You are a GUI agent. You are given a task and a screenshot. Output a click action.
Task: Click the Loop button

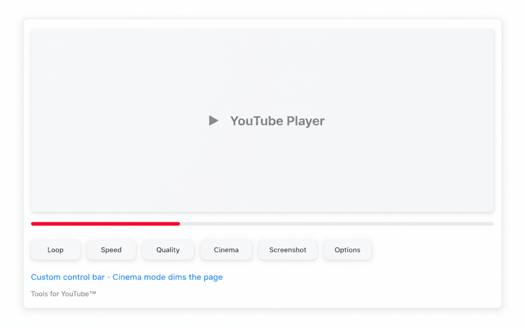coord(55,250)
